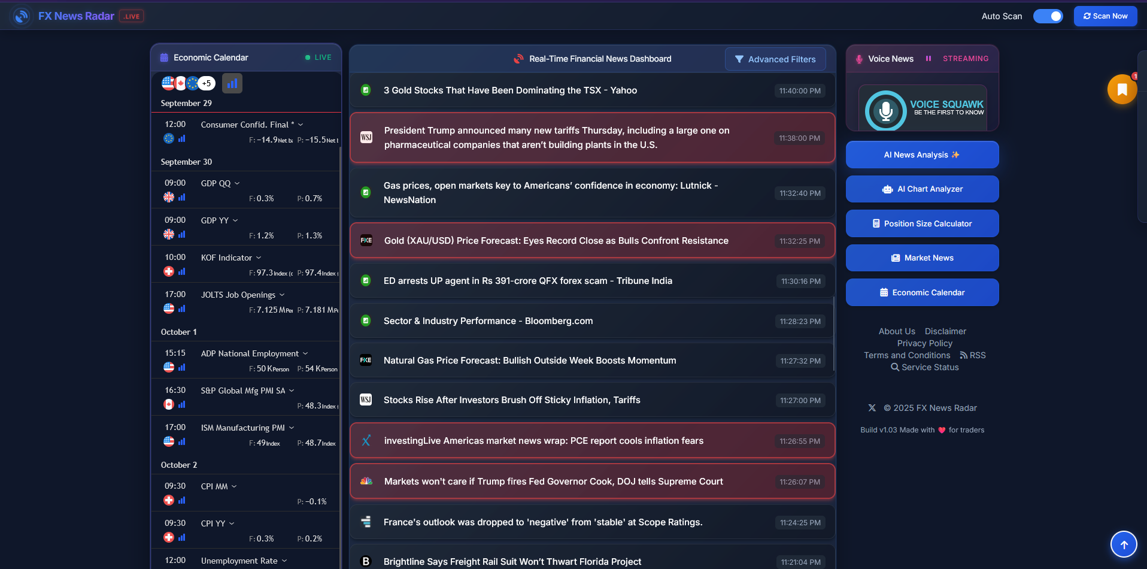Click impact bars icon on ADP National Employment row
Screen dimensions: 1147x569
click(x=182, y=367)
